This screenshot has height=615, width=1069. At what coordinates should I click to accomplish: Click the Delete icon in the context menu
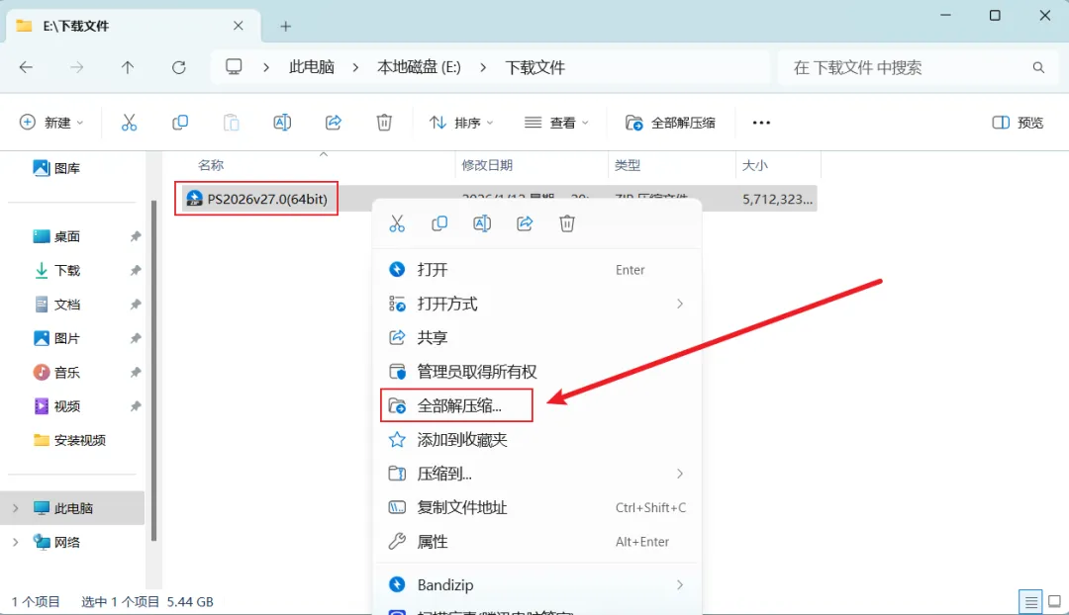point(567,223)
